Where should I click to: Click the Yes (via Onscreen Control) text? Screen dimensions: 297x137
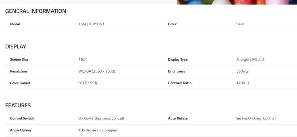256,118
